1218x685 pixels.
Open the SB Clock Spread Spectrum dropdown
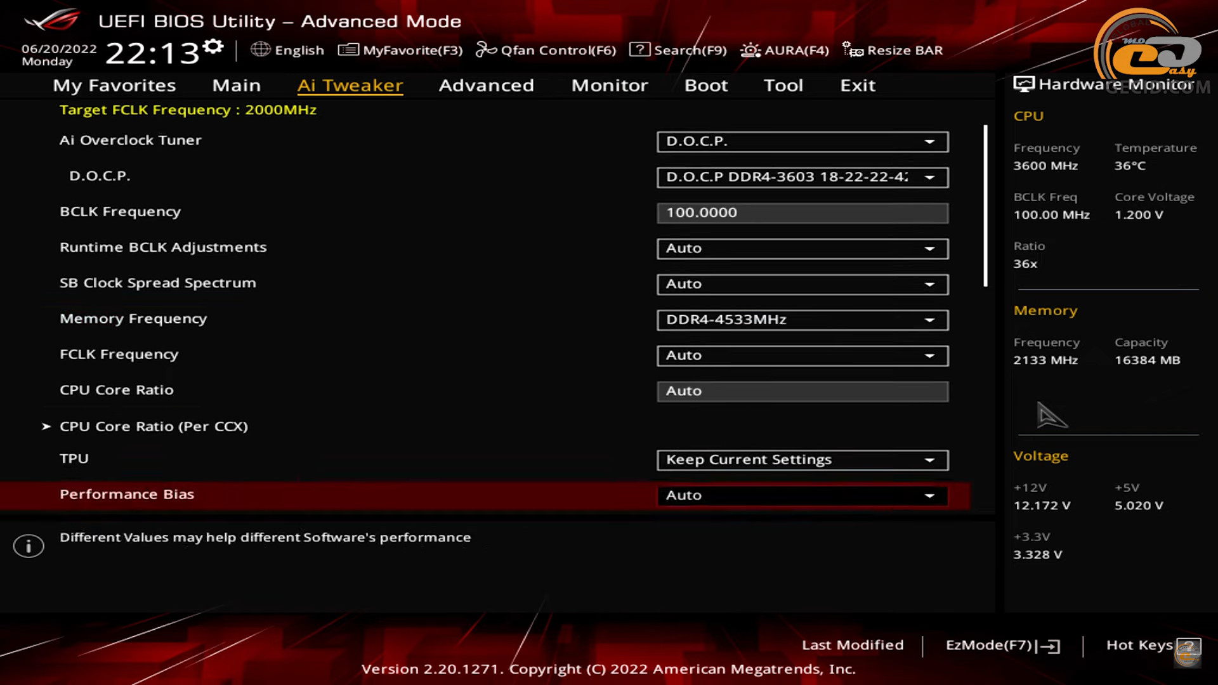point(802,284)
